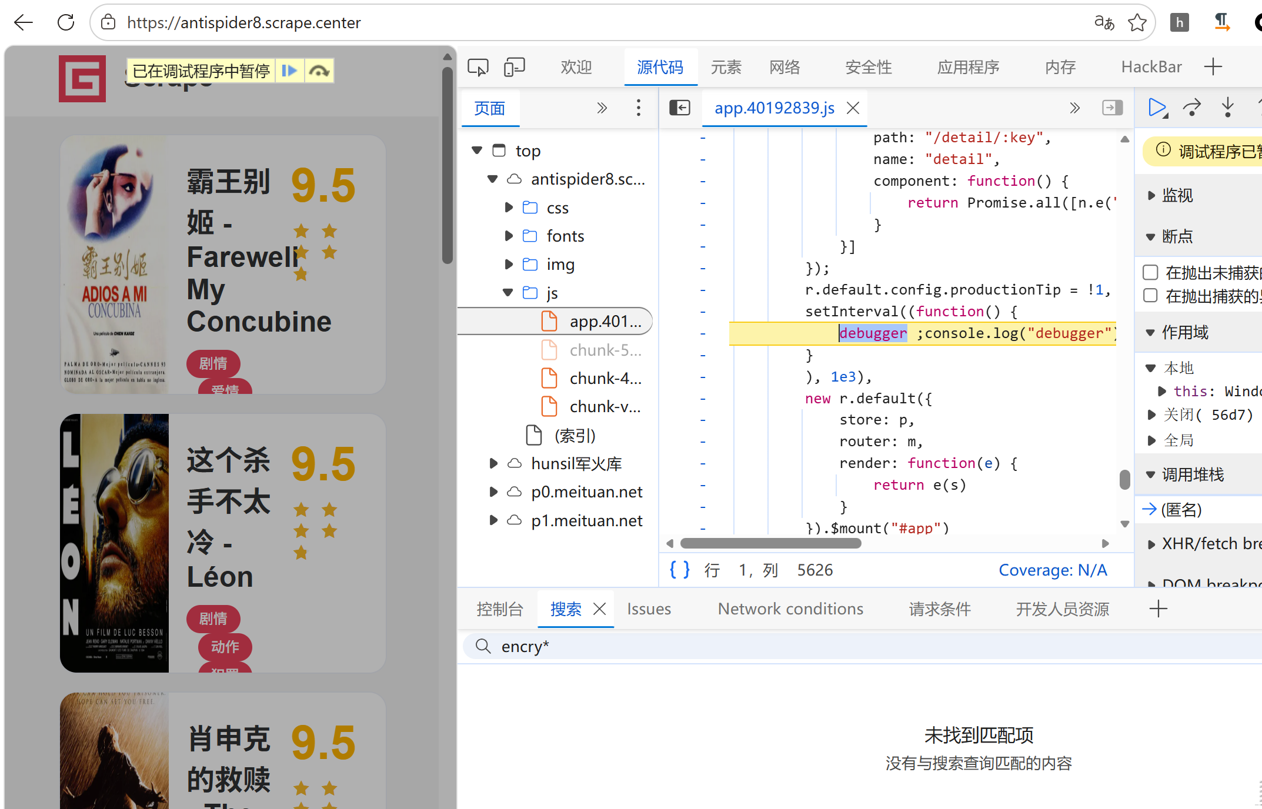Click the address bar URL
Image resolution: width=1262 pixels, height=809 pixels.
(243, 22)
